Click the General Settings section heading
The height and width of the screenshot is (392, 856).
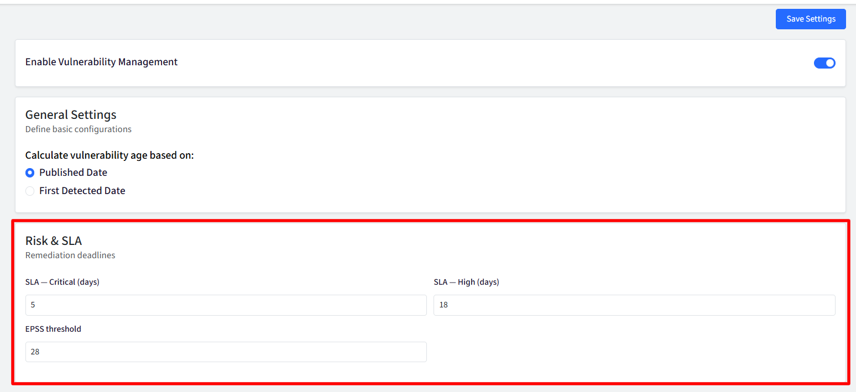pos(71,114)
